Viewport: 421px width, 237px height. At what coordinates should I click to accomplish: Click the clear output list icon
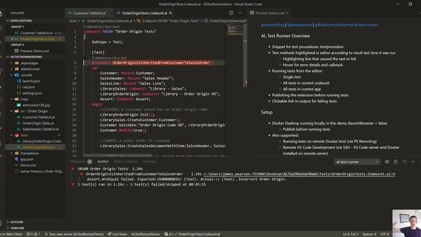[387, 162]
